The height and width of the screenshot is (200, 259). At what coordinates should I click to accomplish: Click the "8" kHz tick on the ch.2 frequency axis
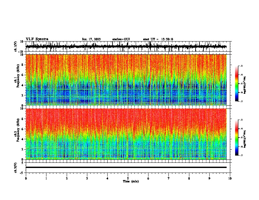pyautogui.click(x=23, y=119)
